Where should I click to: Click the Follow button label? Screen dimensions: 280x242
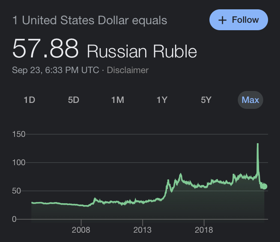(x=245, y=20)
